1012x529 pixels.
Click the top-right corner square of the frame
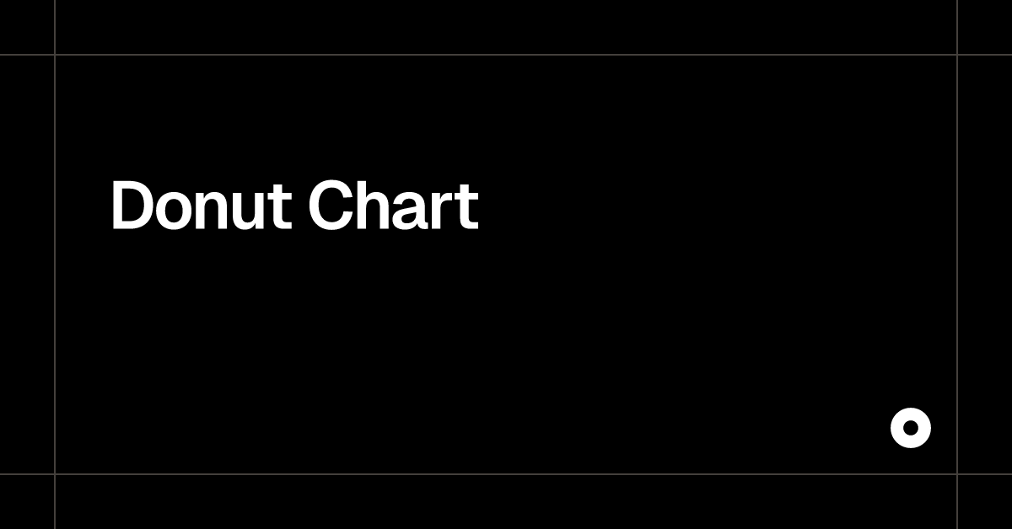pyautogui.click(x=985, y=27)
